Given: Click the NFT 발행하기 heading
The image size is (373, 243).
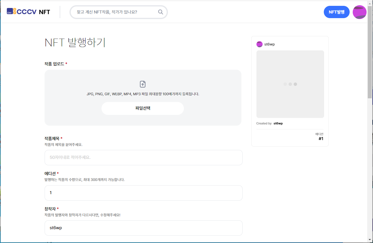Looking at the screenshot, I should [75, 42].
